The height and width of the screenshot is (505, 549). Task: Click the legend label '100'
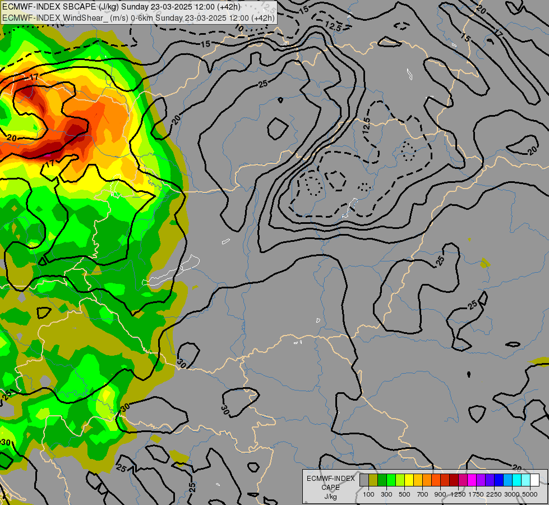[x=368, y=494]
